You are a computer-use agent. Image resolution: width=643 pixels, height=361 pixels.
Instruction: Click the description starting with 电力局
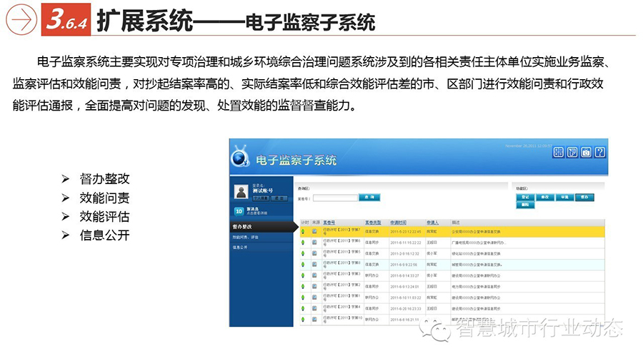point(476,287)
